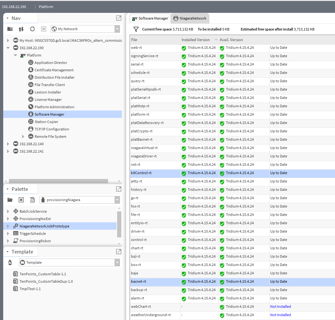The image size is (335, 320).
Task: Maximize the Nav side bar
Action: (119, 18)
